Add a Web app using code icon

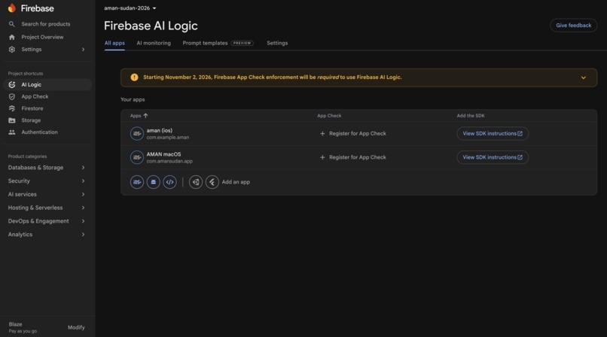point(169,182)
